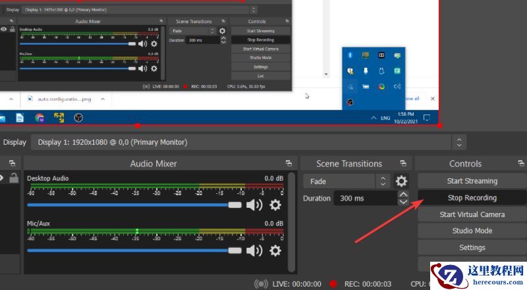527x290 pixels.
Task: Open Settings in main Controls
Action: (472, 247)
